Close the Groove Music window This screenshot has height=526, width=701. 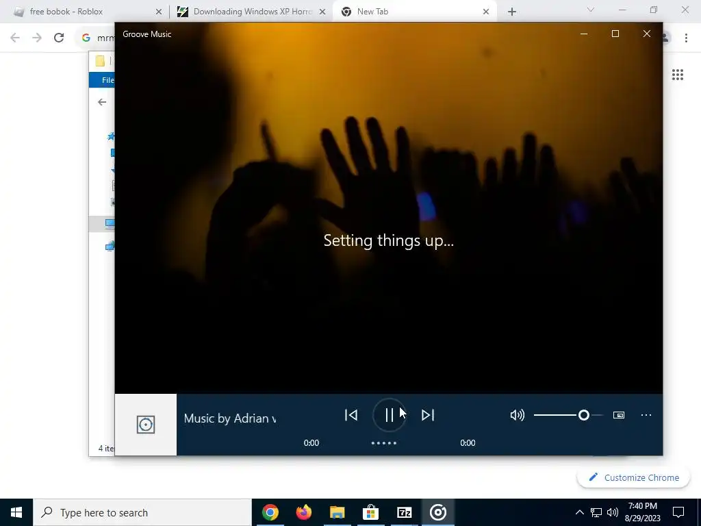(646, 34)
